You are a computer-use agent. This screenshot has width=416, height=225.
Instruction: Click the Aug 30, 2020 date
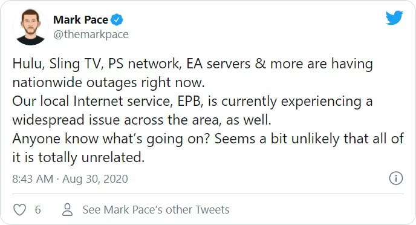pyautogui.click(x=96, y=179)
